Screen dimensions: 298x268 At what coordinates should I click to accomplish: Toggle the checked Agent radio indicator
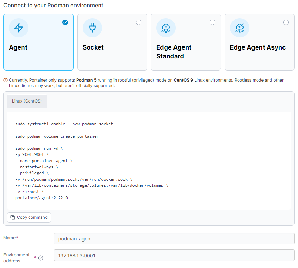coord(65,22)
